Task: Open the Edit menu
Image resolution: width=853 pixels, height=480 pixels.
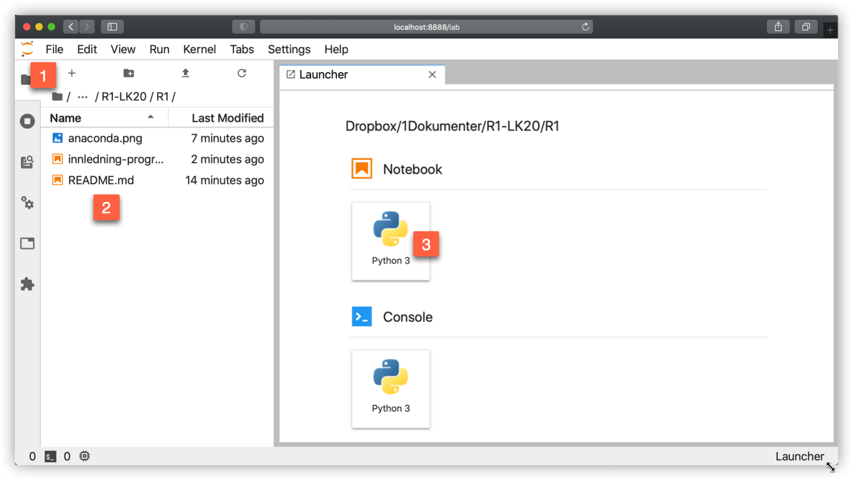Action: click(x=87, y=49)
